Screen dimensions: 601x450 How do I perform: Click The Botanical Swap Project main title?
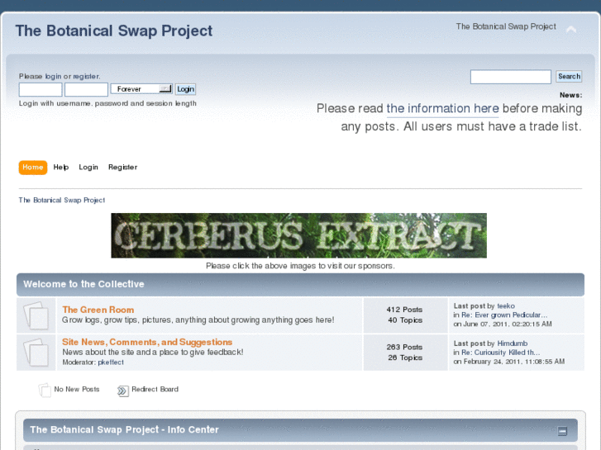pyautogui.click(x=114, y=31)
